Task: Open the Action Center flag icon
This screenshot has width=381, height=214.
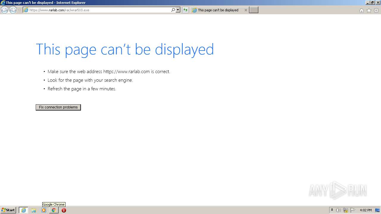Action: [353, 210]
